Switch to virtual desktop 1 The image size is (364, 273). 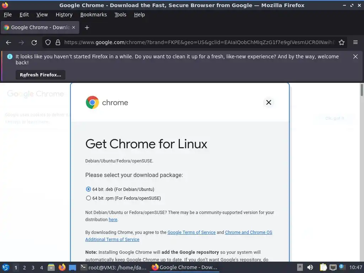[16, 268]
